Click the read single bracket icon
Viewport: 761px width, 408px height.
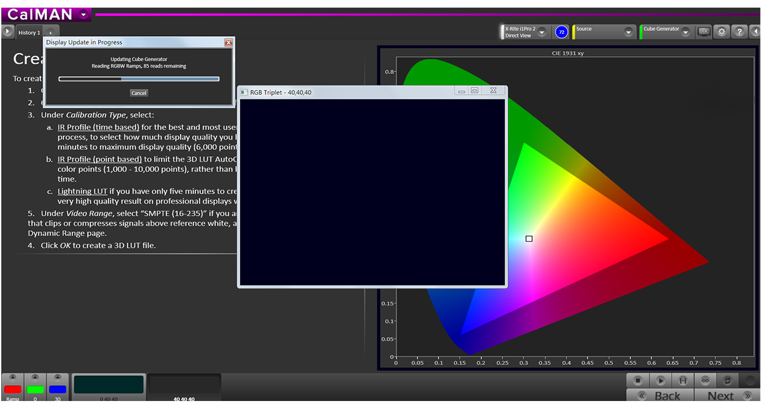[x=682, y=381]
